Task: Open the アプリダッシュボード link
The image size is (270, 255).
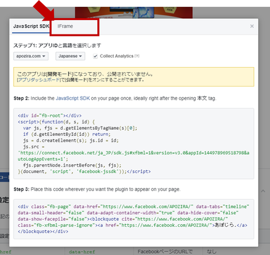Action: point(38,80)
